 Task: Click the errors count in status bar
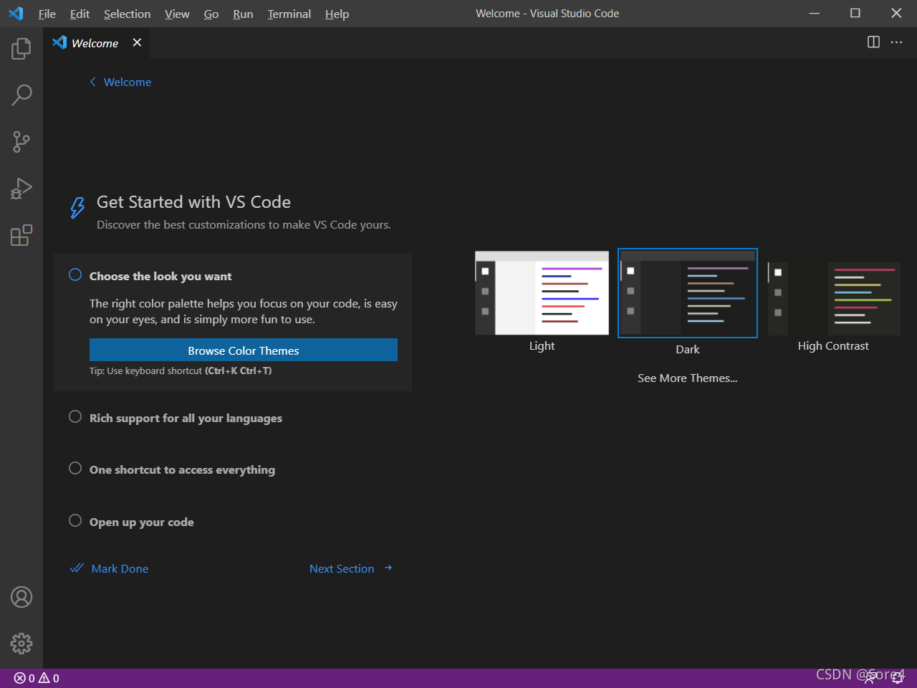click(x=24, y=678)
